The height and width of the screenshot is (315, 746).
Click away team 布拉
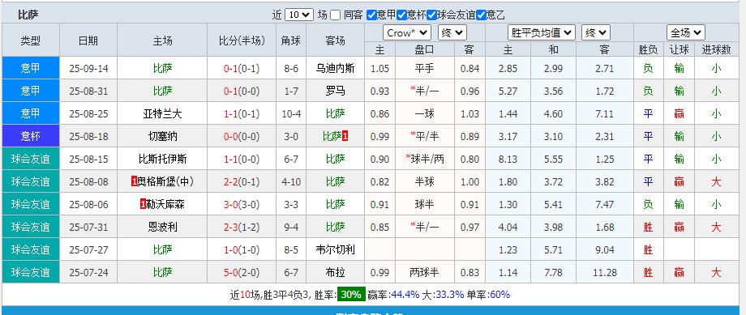click(336, 273)
